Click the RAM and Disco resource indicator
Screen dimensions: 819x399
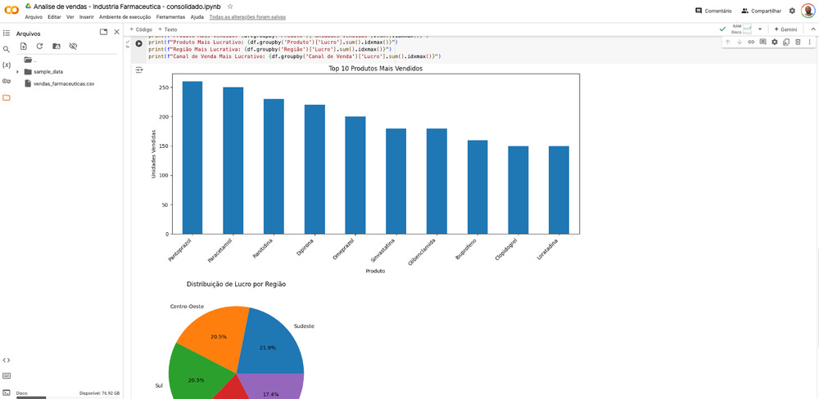point(741,29)
